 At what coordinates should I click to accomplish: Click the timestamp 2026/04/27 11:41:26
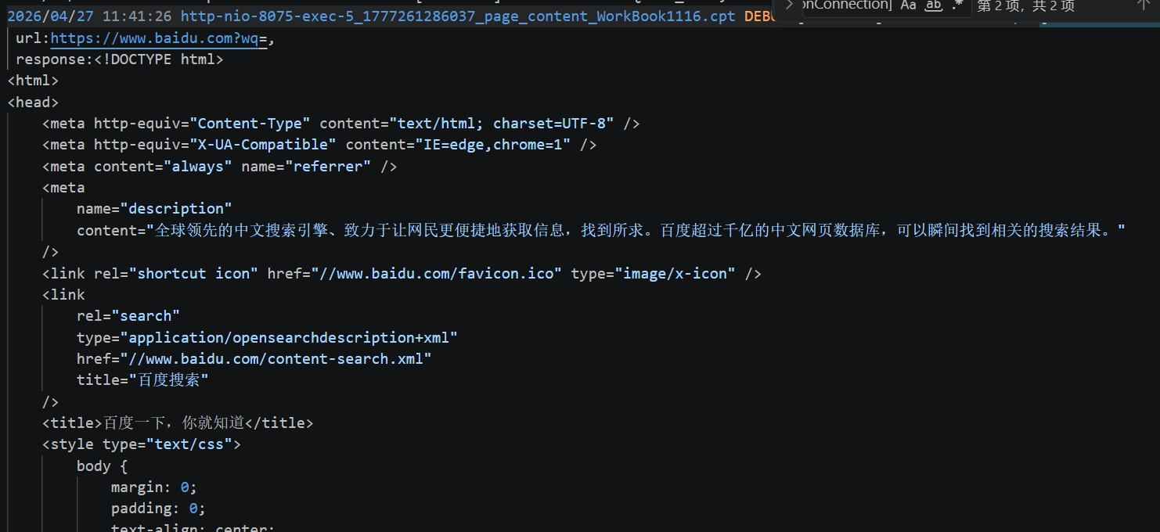[x=89, y=16]
